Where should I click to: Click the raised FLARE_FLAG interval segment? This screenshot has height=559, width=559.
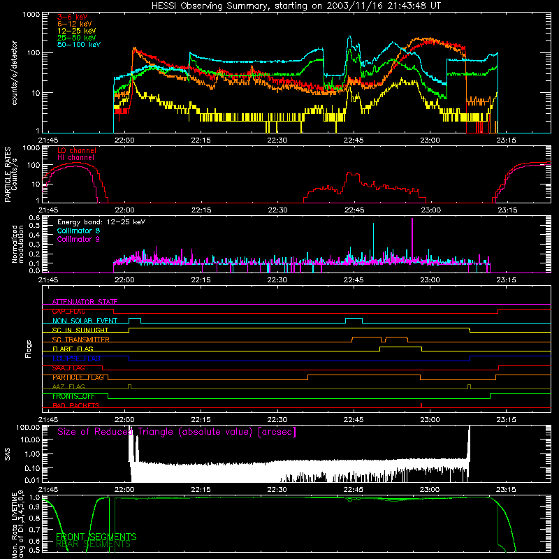(400, 347)
